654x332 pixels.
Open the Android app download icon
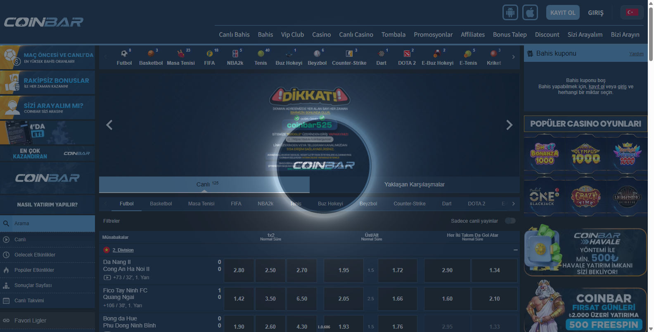point(510,12)
